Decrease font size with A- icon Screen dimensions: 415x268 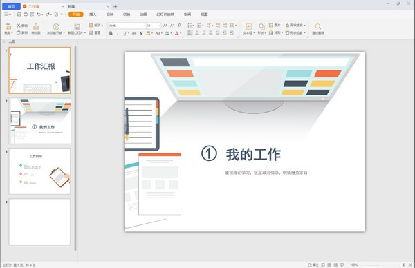click(172, 26)
